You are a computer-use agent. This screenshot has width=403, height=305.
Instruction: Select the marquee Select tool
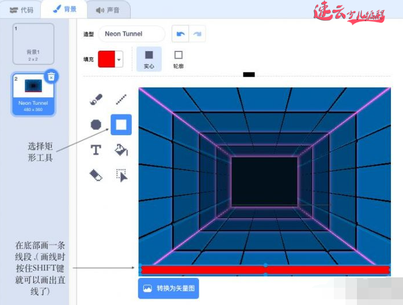point(121,176)
